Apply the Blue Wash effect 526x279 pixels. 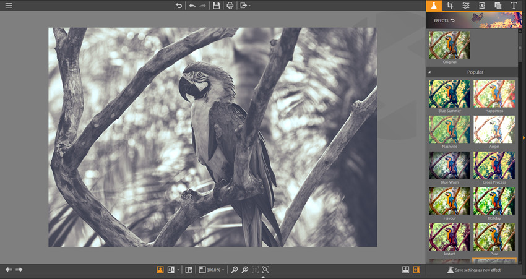point(449,165)
